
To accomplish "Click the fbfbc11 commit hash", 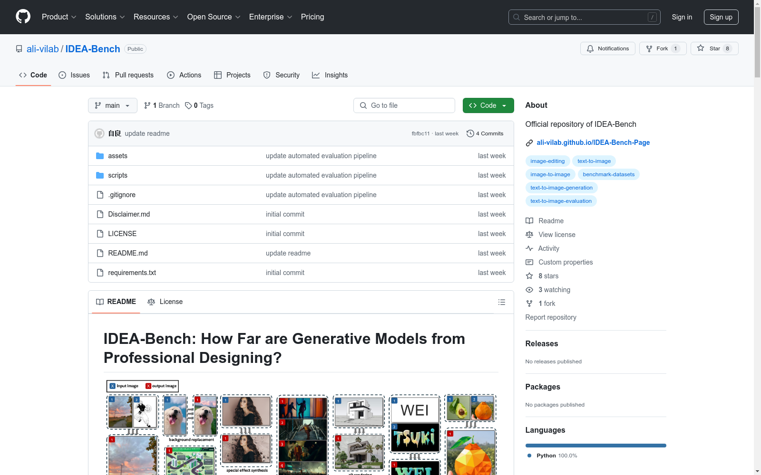I will pos(420,133).
